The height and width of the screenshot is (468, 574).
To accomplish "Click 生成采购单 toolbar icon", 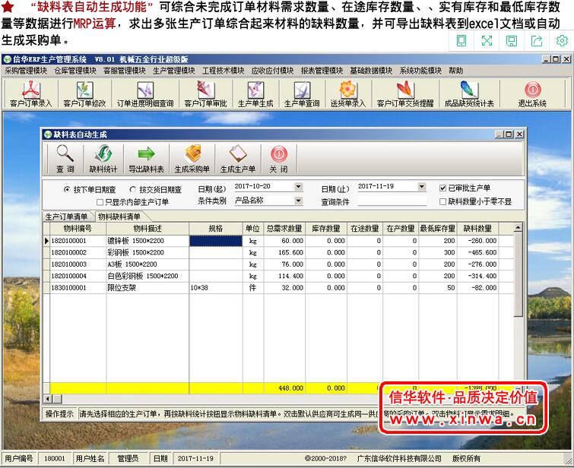I will tap(192, 159).
